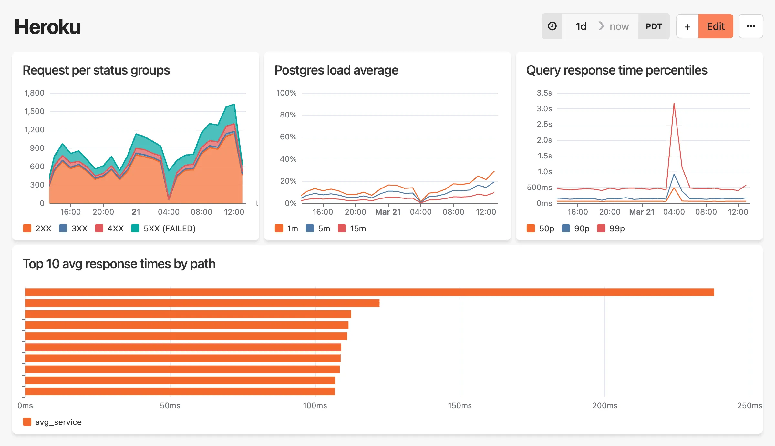Open the PDT timezone selector
The width and height of the screenshot is (775, 446).
(x=654, y=26)
